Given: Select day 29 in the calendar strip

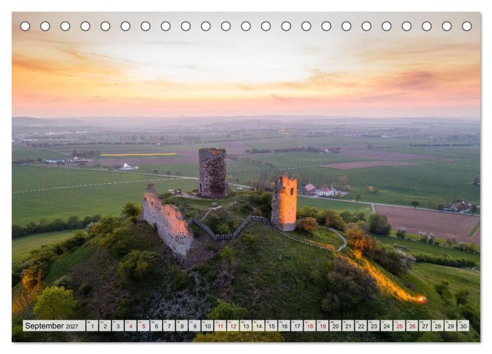Looking at the screenshot, I should 451,326.
